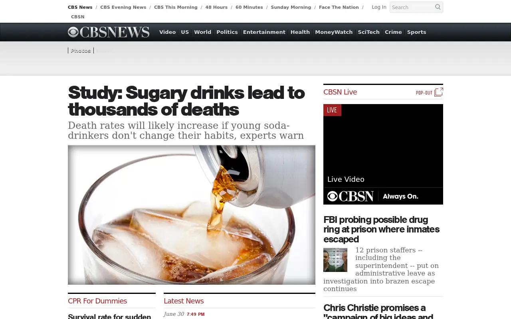Open the Video section
Image resolution: width=511 pixels, height=319 pixels.
click(x=167, y=32)
